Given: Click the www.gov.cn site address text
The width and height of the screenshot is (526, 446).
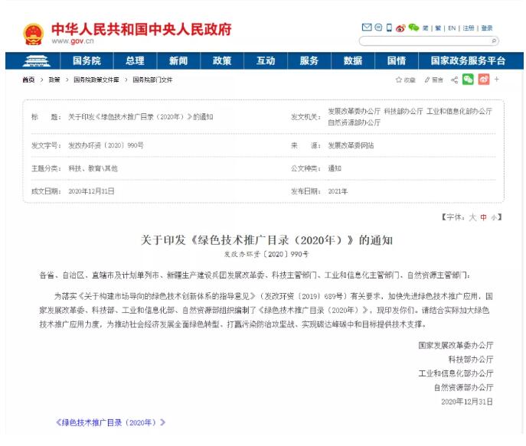Looking at the screenshot, I should coord(73,41).
